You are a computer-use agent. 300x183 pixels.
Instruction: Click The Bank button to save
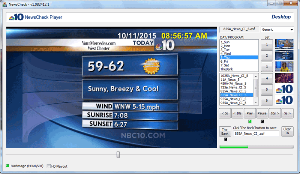(x=225, y=132)
